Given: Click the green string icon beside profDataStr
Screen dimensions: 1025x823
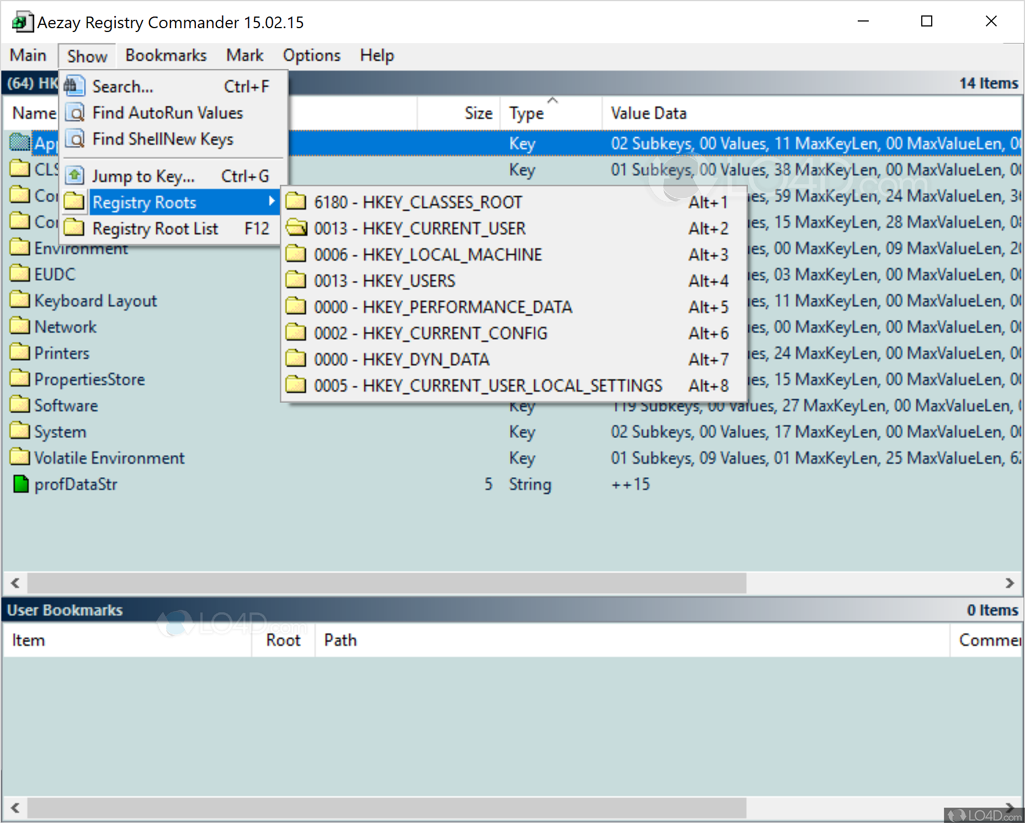Looking at the screenshot, I should [20, 484].
